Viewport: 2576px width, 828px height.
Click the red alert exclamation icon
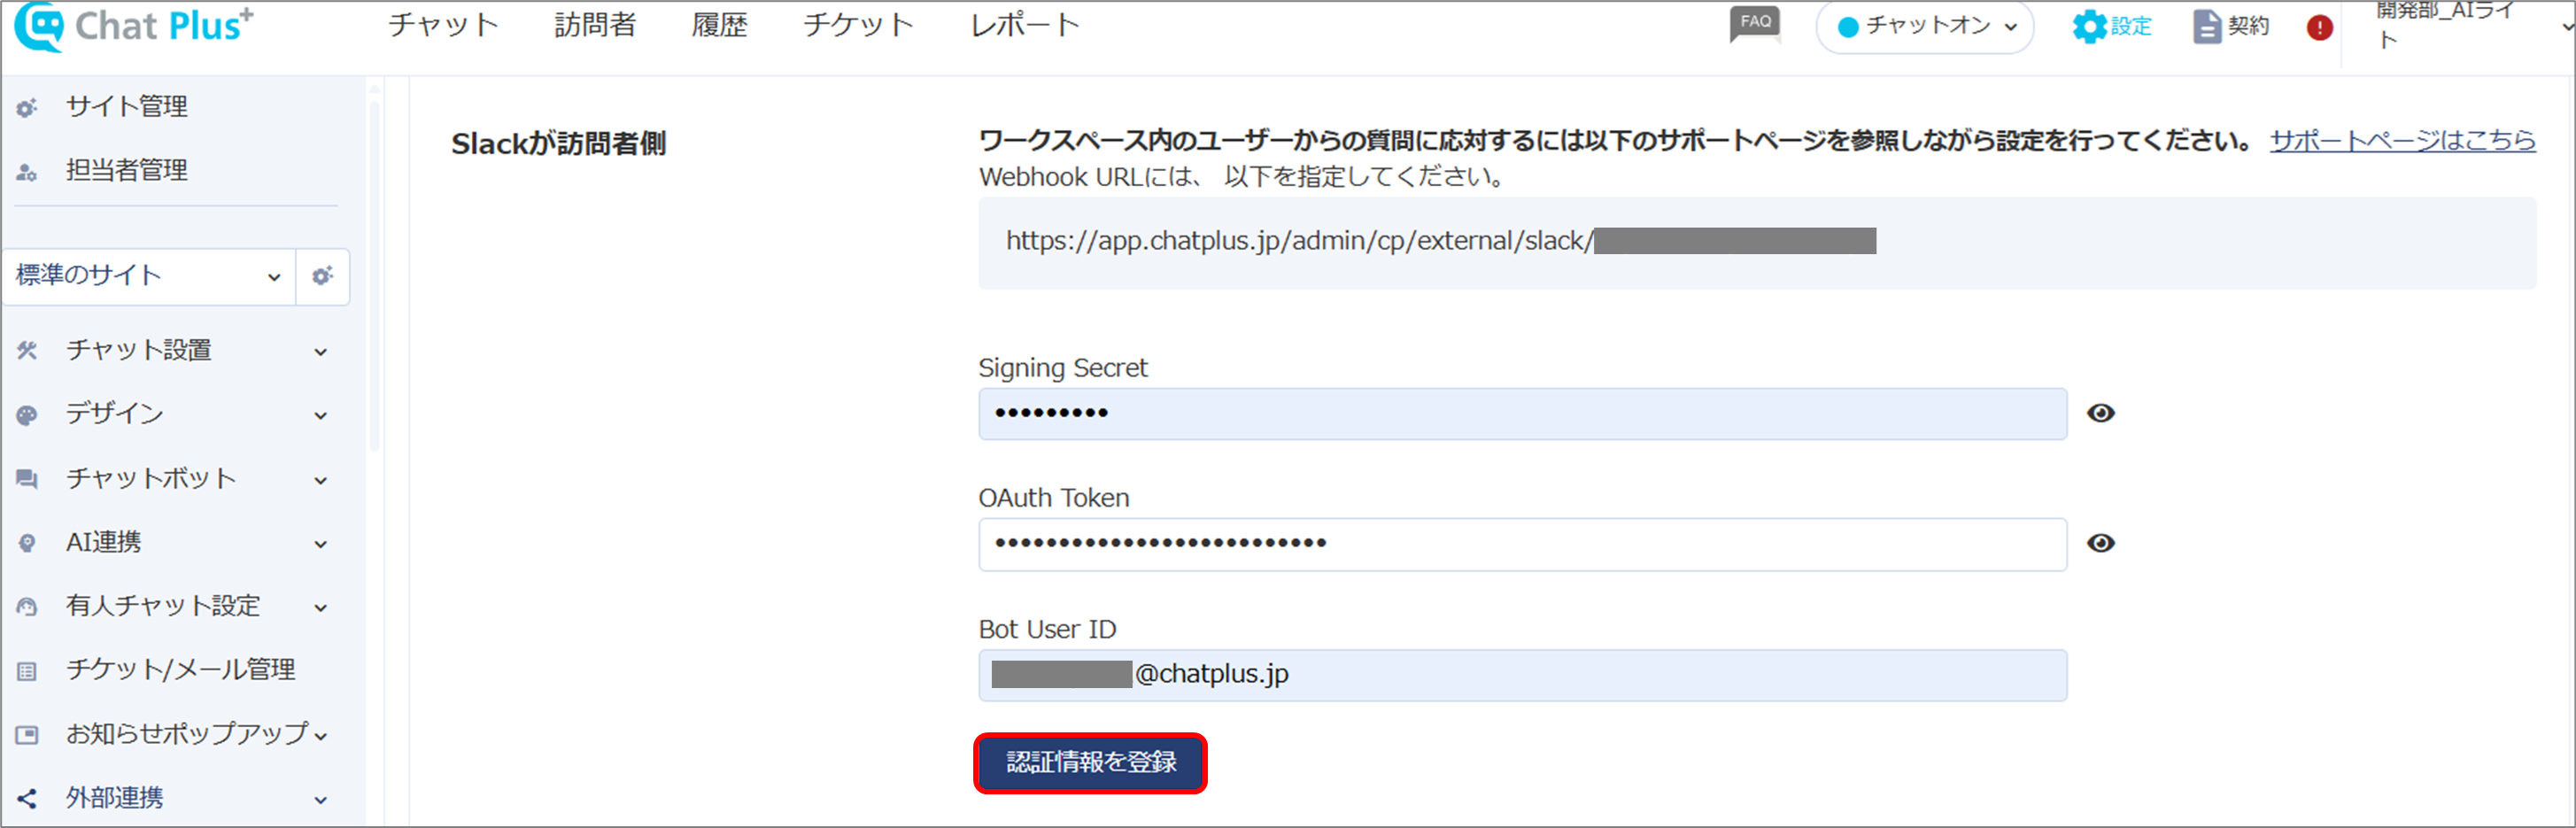(x=2320, y=27)
